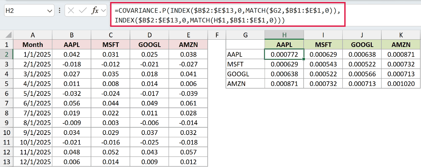
Task: Click the GOOGL value 0.049
Action: [x=149, y=103]
